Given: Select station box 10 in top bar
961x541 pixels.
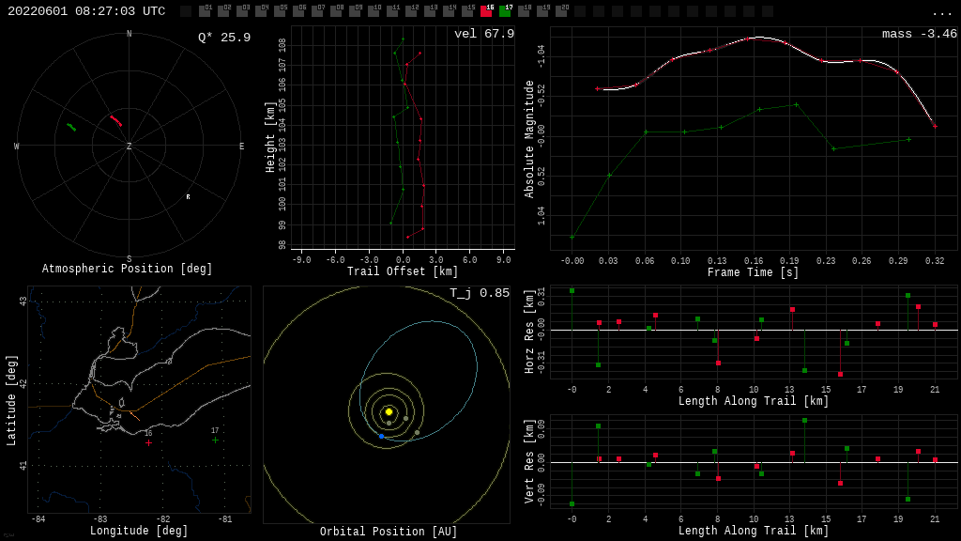Looking at the screenshot, I should [x=374, y=11].
